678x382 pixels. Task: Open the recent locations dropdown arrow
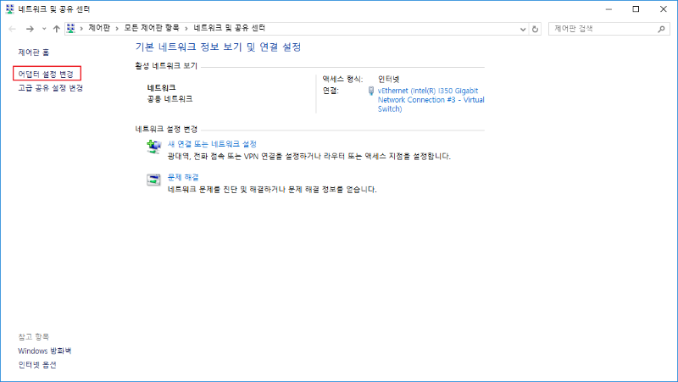(43, 29)
